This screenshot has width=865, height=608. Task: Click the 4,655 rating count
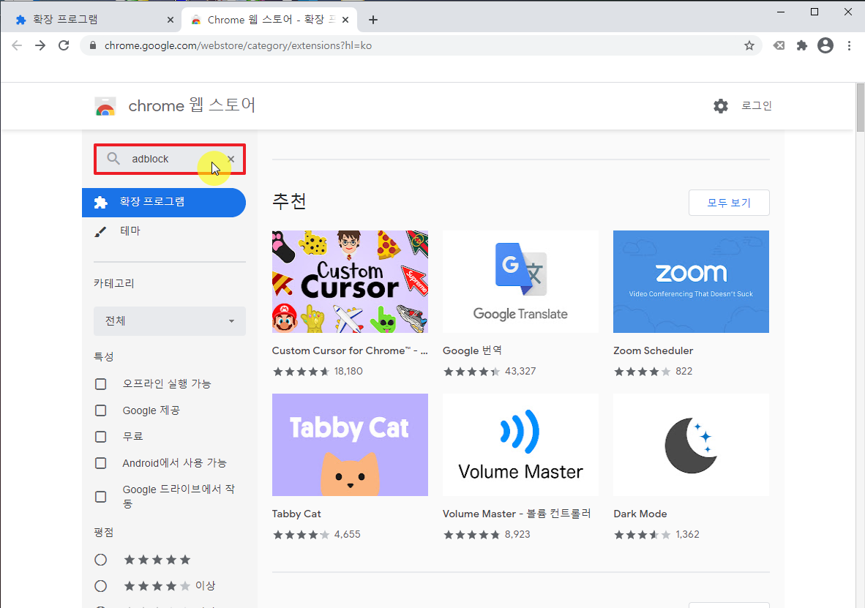click(347, 535)
